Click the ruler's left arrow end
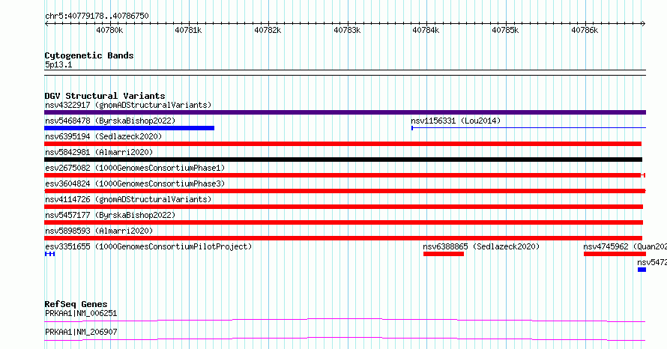The width and height of the screenshot is (667, 349). pos(46,23)
